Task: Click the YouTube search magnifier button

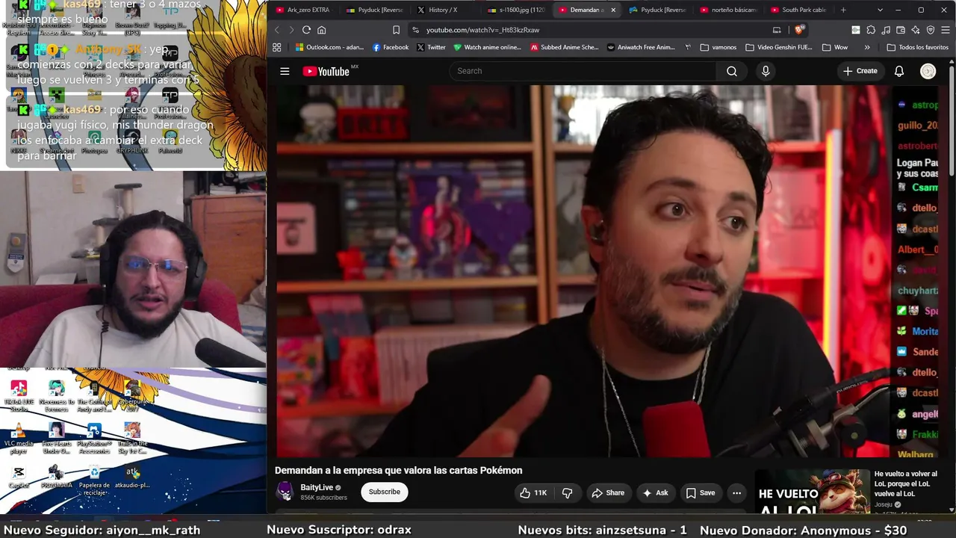Action: click(732, 71)
